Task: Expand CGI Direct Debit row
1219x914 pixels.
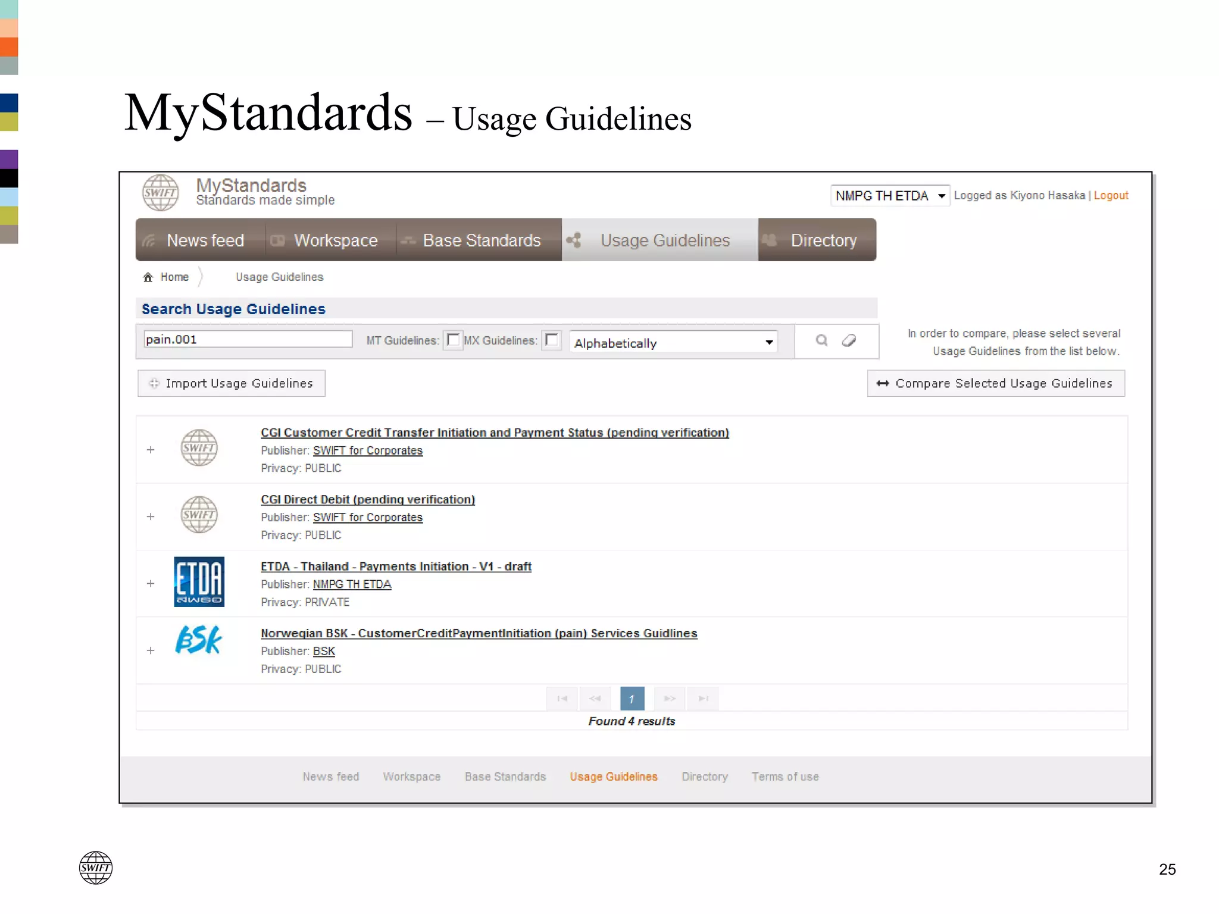Action: [x=151, y=517]
